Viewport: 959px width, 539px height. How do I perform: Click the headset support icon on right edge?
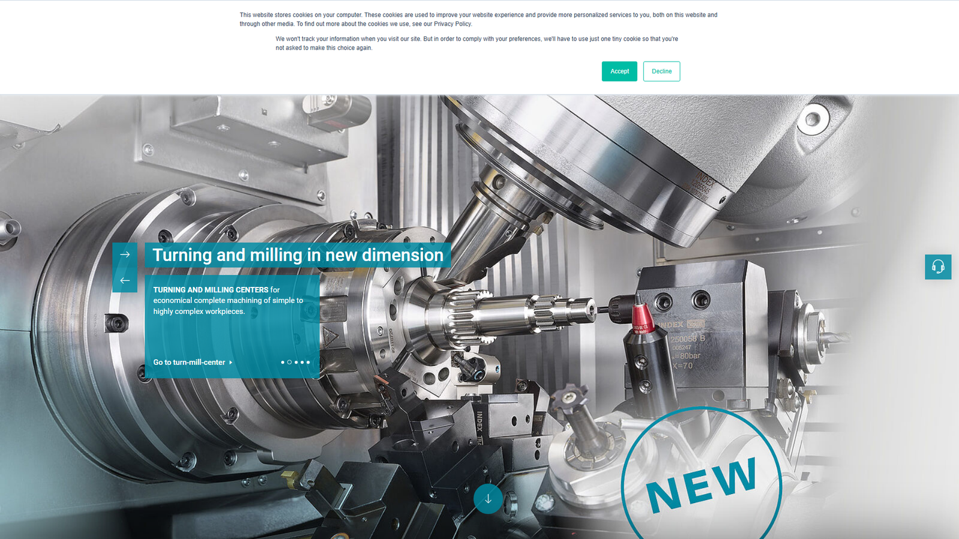[939, 267]
